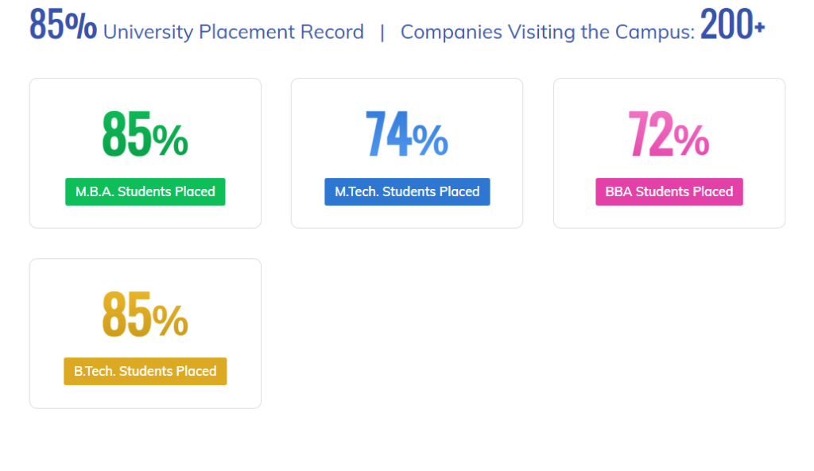The height and width of the screenshot is (471, 814).
Task: Click the plus sign after 200
Action: click(759, 26)
